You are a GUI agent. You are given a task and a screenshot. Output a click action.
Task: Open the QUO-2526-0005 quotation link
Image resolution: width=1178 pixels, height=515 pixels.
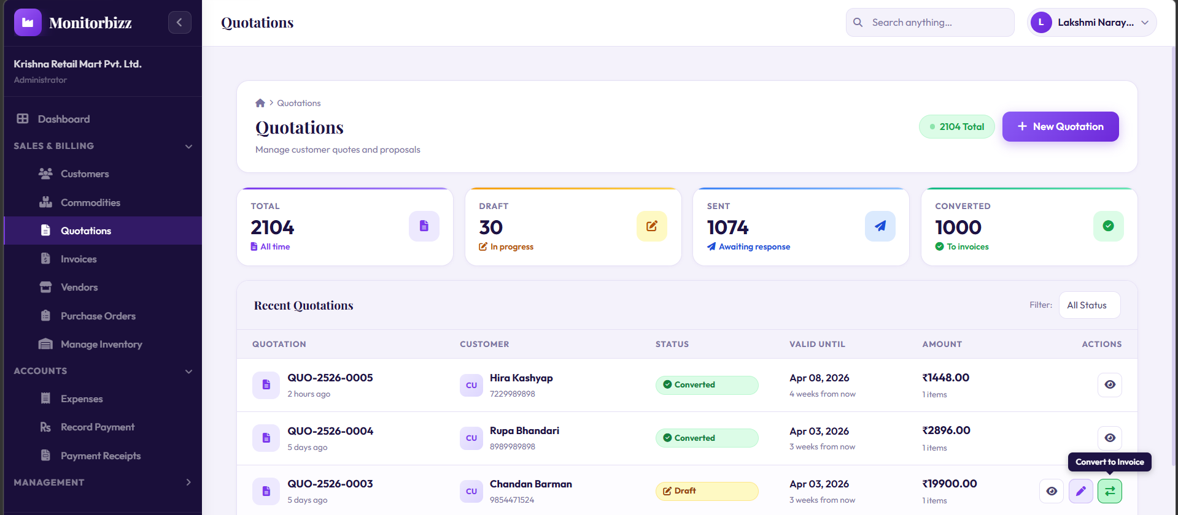pyautogui.click(x=330, y=378)
